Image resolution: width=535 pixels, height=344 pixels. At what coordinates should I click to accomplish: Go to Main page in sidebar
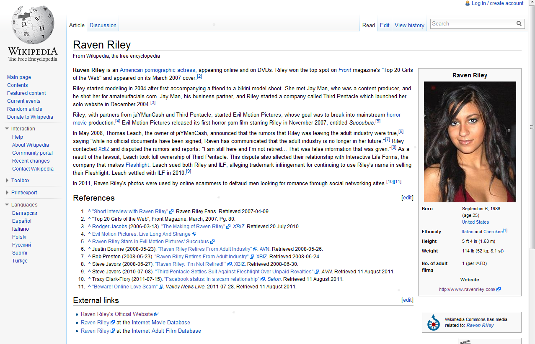19,77
